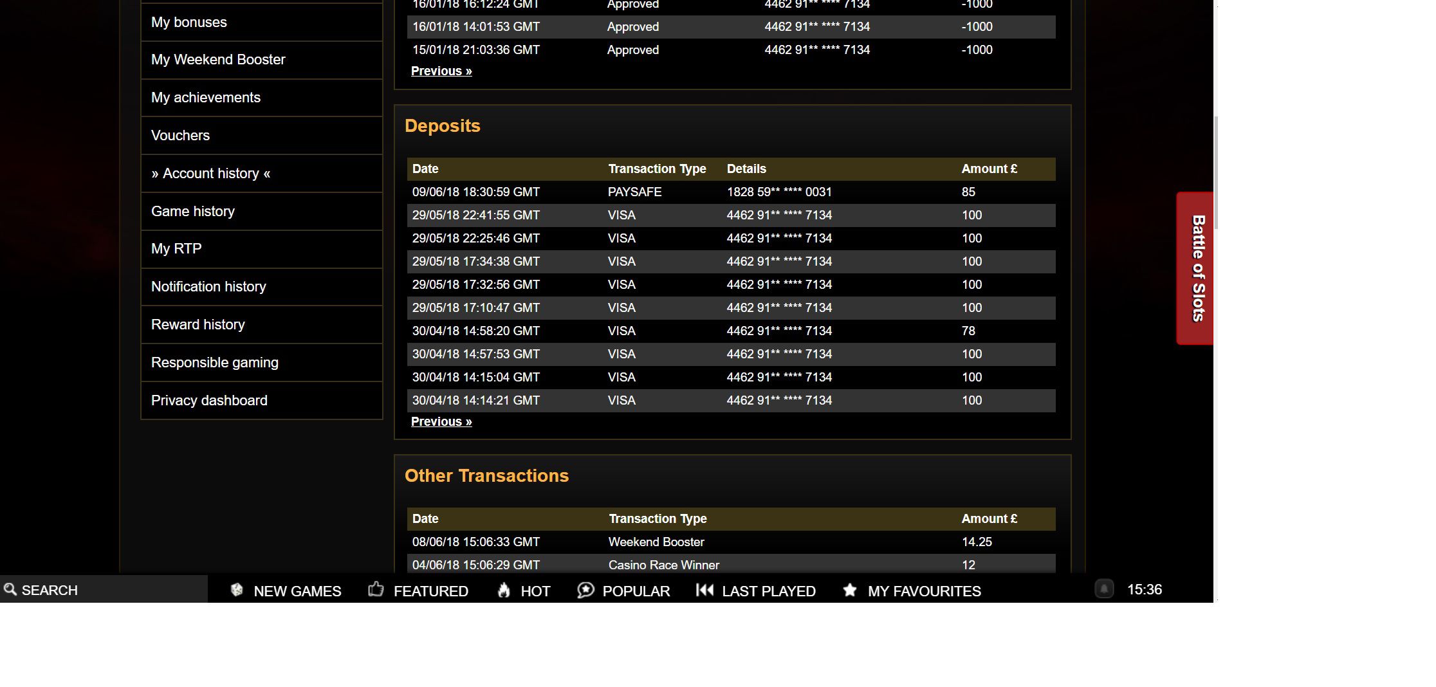1436x687 pixels.
Task: Click the 15:36 clock display
Action: (1145, 590)
